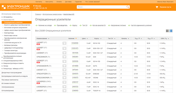Sort table by Цена column
This screenshot has height=93, width=176.
85,39
